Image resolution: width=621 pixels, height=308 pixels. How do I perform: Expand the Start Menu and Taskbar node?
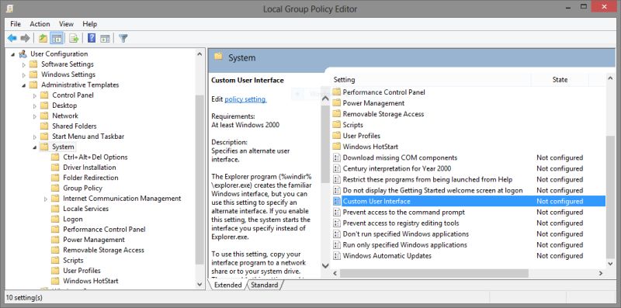click(35, 137)
